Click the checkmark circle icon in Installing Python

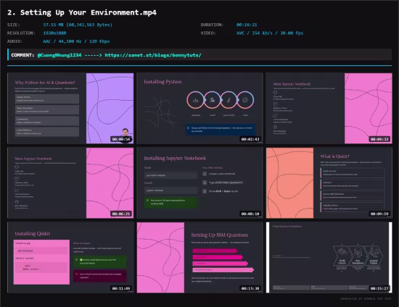[245, 100]
